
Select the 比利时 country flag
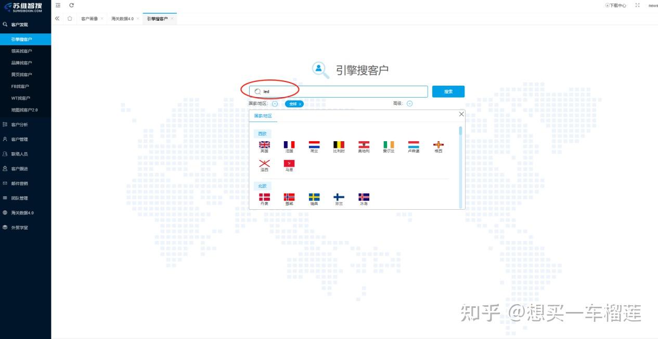[x=339, y=145]
